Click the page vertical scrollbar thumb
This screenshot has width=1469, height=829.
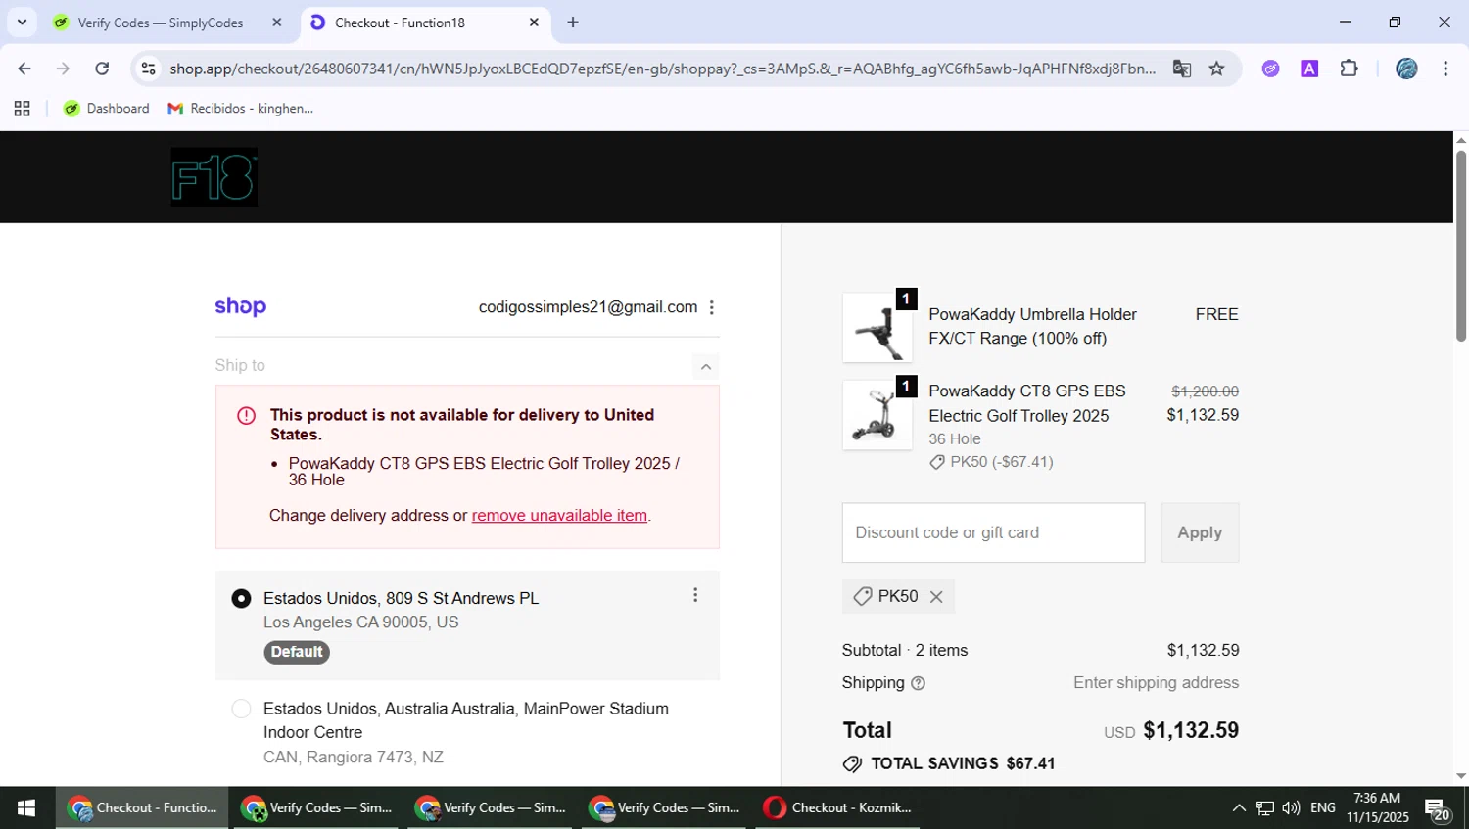point(1461,245)
